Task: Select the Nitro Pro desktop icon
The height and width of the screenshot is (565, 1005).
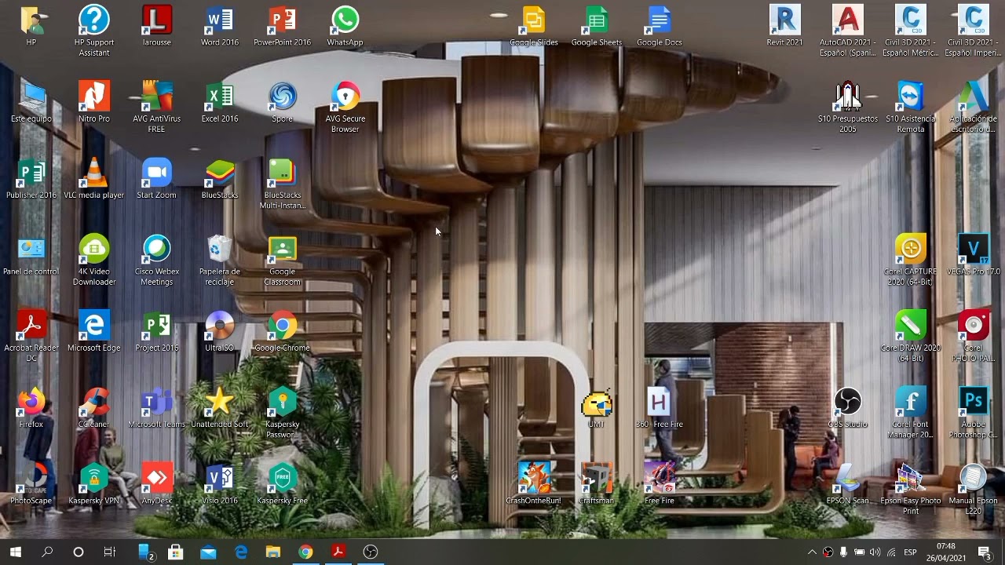Action: (94, 102)
